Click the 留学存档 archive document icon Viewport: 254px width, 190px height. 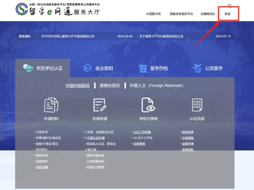tap(143, 68)
